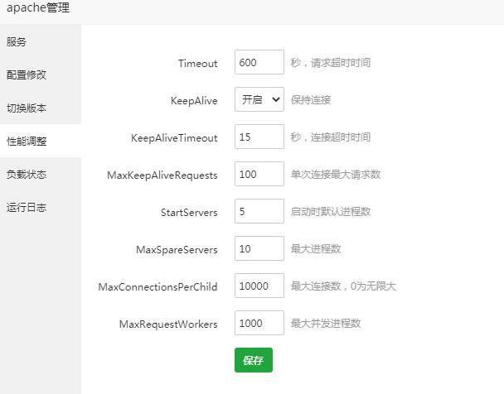
Task: Click '最大连接数，0为无限大' hint text
Action: pyautogui.click(x=343, y=286)
